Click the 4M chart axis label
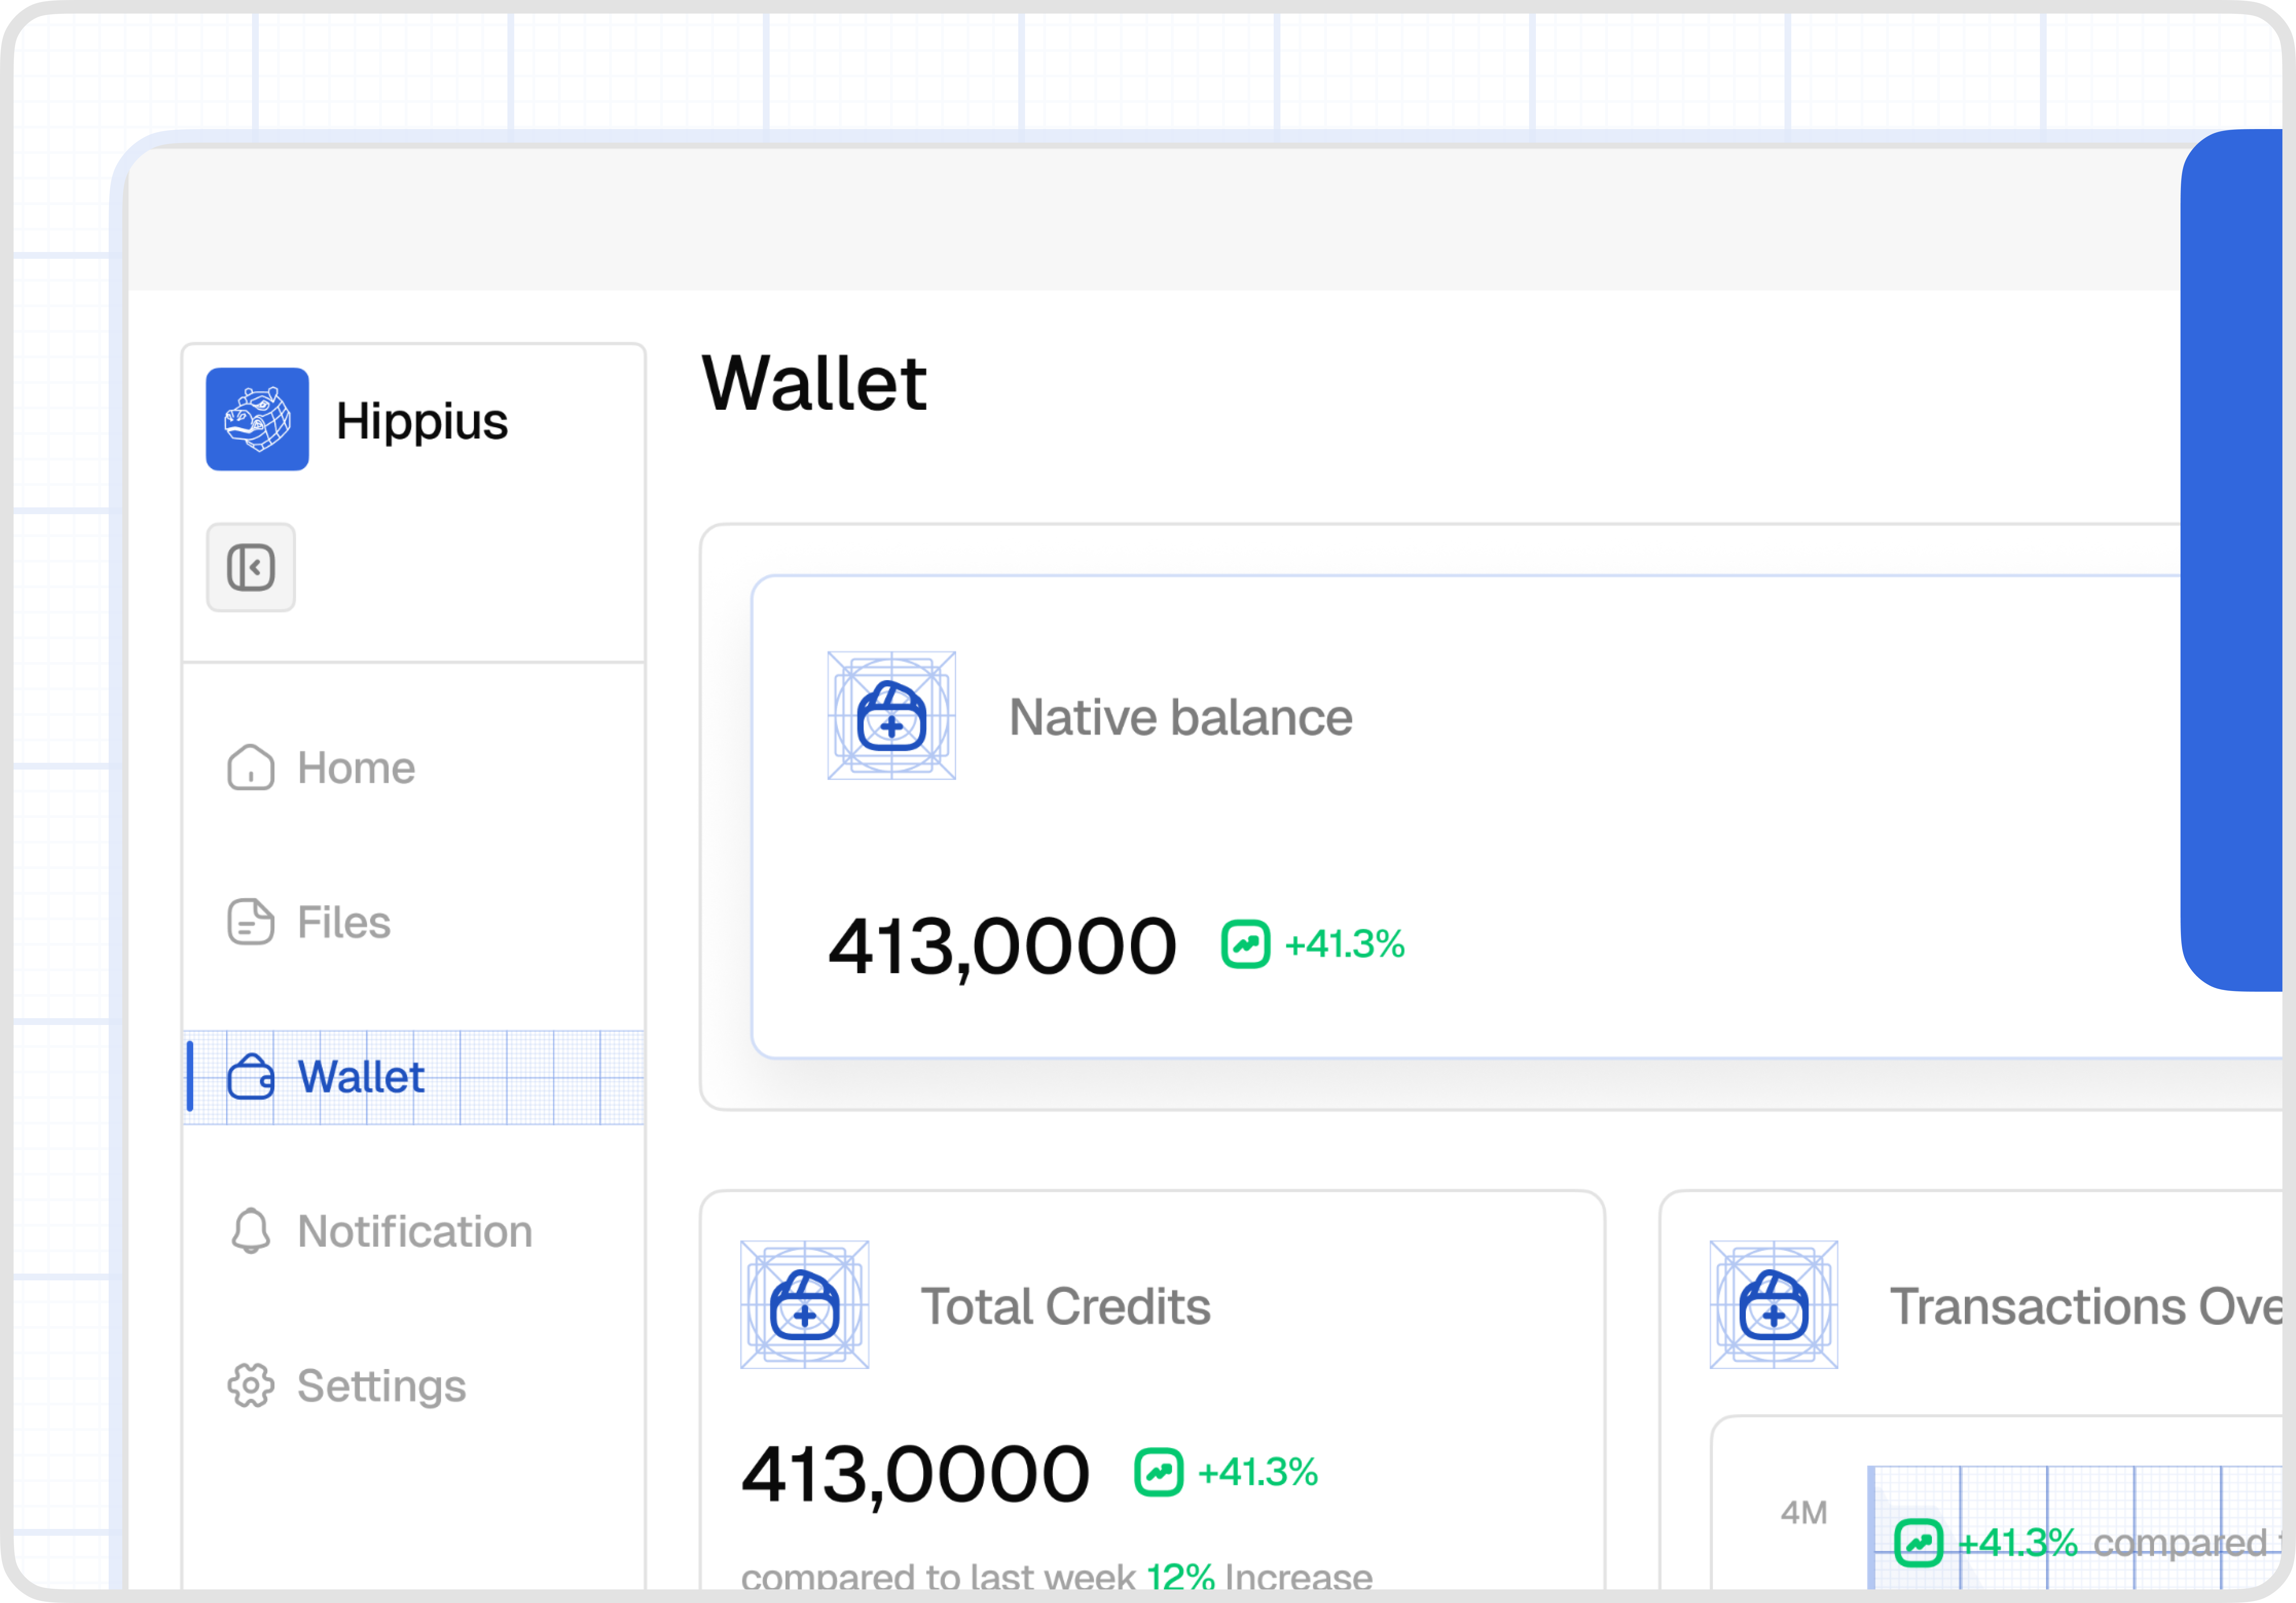The width and height of the screenshot is (2296, 1603). click(x=1804, y=1512)
